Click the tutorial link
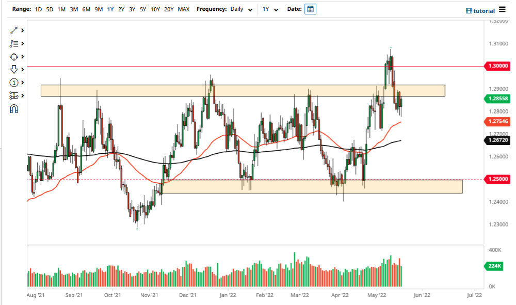 point(484,10)
